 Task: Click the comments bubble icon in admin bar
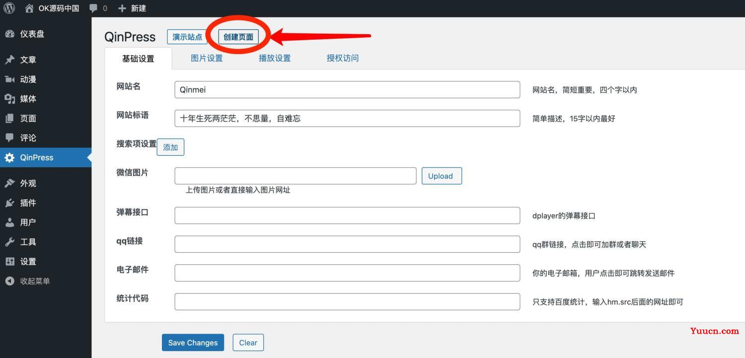pos(93,8)
